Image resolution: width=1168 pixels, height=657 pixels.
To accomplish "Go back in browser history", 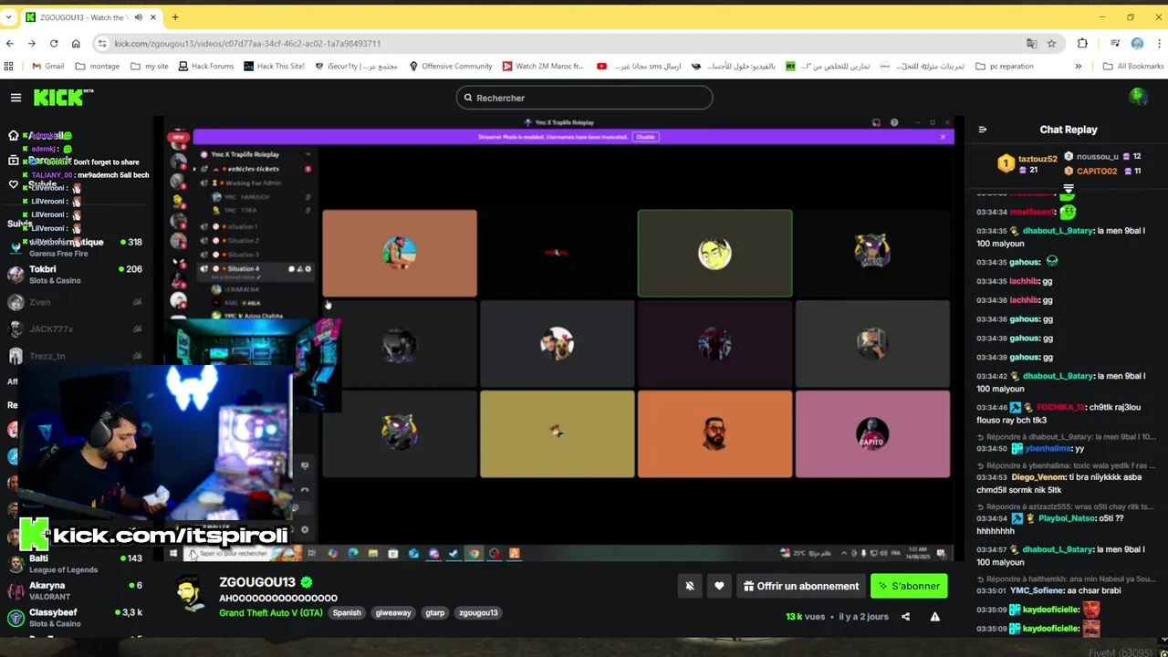I will coord(10,43).
